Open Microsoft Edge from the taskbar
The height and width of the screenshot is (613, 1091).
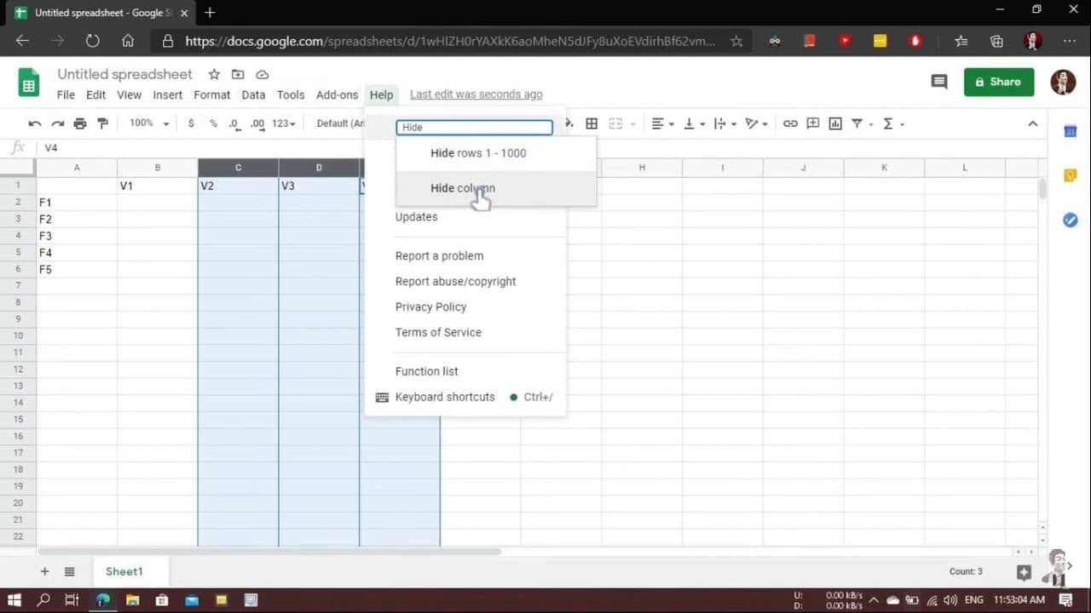(x=103, y=600)
